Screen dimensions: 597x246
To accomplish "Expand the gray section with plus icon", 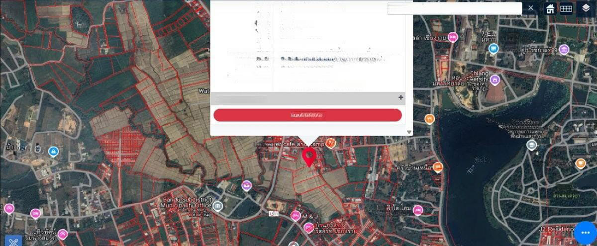I will (400, 97).
